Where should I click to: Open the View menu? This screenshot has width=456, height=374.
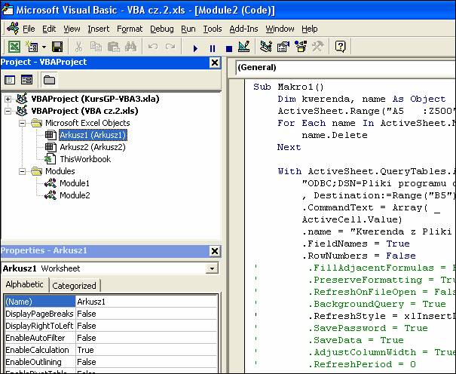(72, 29)
